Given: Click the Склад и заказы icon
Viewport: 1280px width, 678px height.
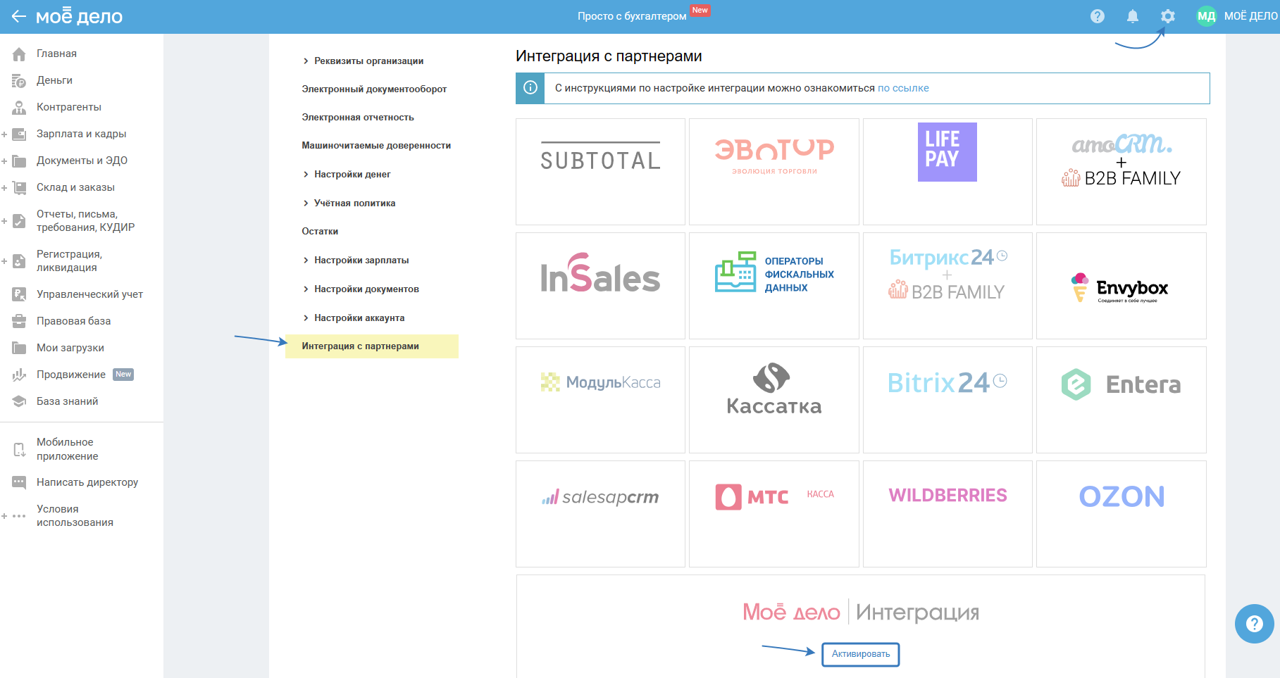Looking at the screenshot, I should 19,188.
